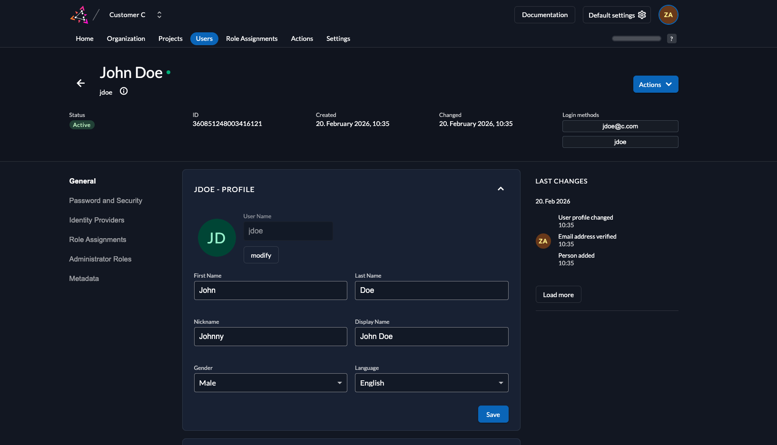Go to the Projects tab

point(170,39)
